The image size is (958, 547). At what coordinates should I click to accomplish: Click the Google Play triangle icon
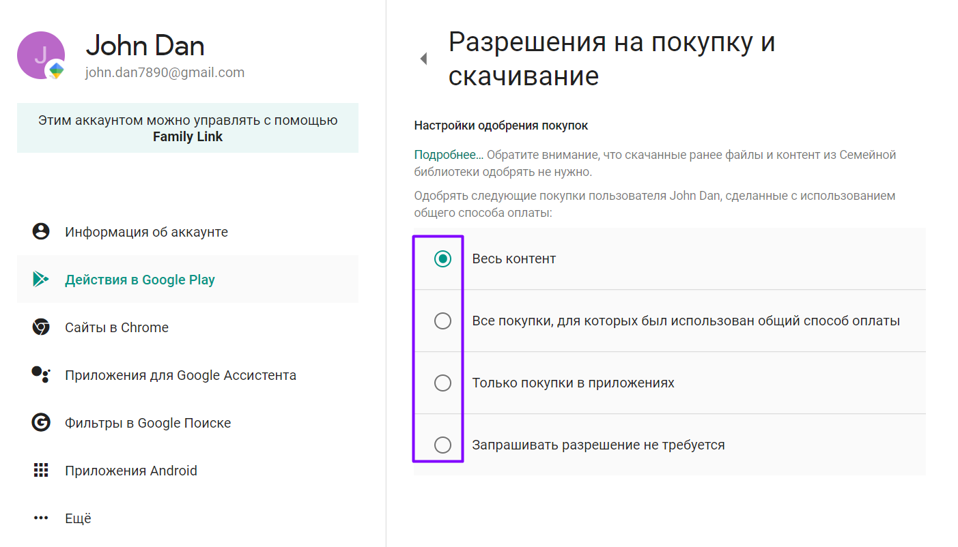pyautogui.click(x=40, y=279)
